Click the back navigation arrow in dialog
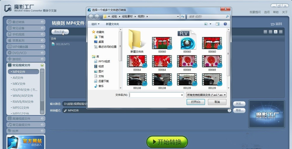This screenshot has width=292, height=149. coord(91,17)
